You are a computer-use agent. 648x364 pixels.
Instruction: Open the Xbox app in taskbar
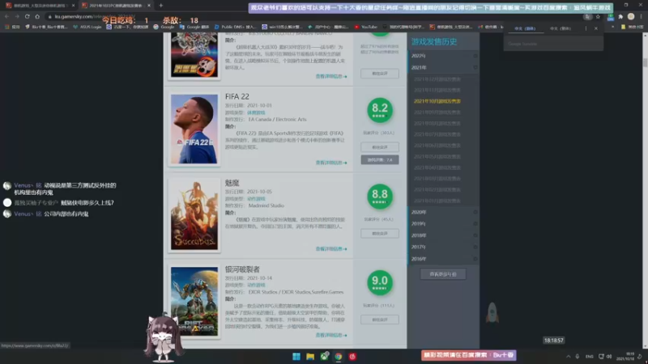pyautogui.click(x=325, y=356)
